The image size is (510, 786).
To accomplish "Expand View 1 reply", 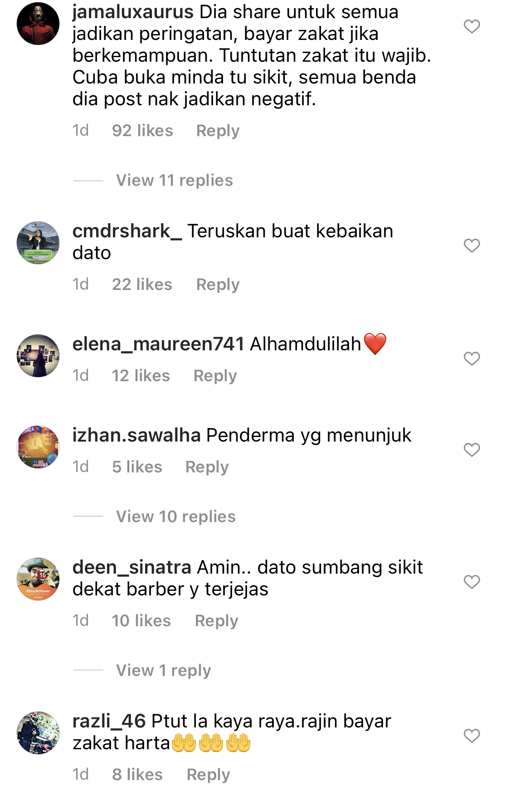I will point(164,670).
